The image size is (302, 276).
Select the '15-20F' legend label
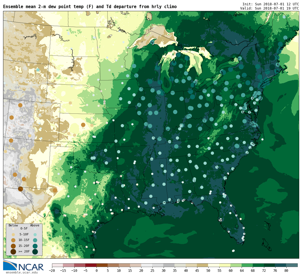pyautogui.click(x=24, y=246)
